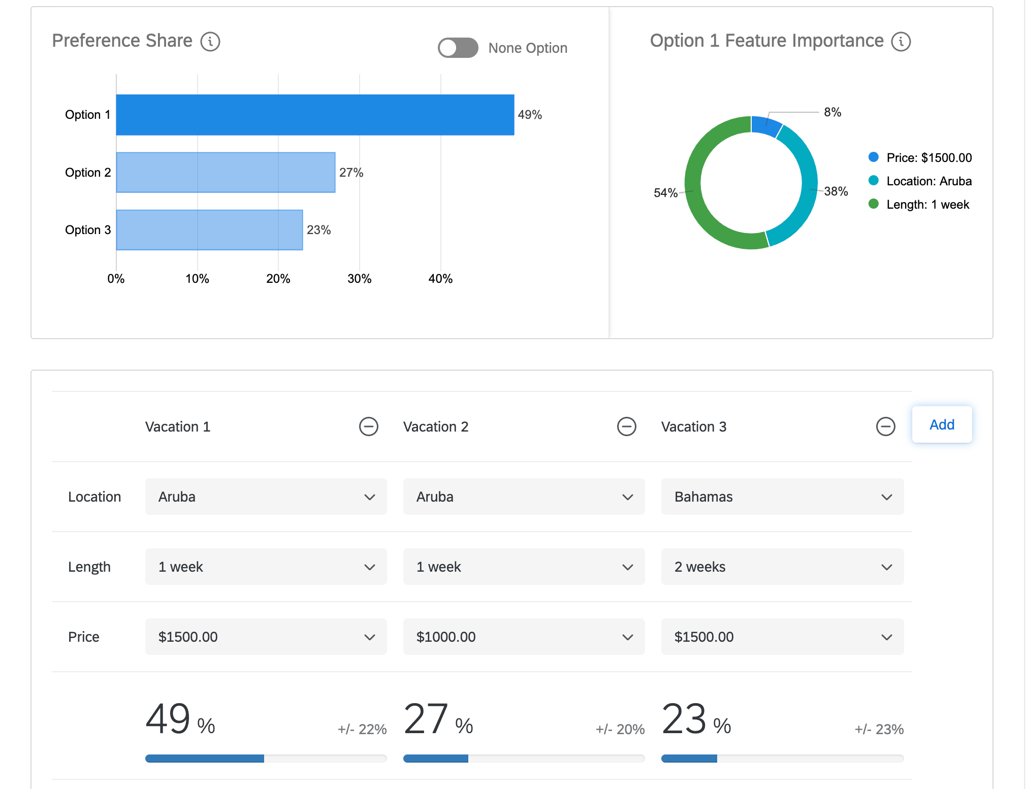1026x789 pixels.
Task: Click Vacation 1 49% progress bar
Action: (x=205, y=759)
